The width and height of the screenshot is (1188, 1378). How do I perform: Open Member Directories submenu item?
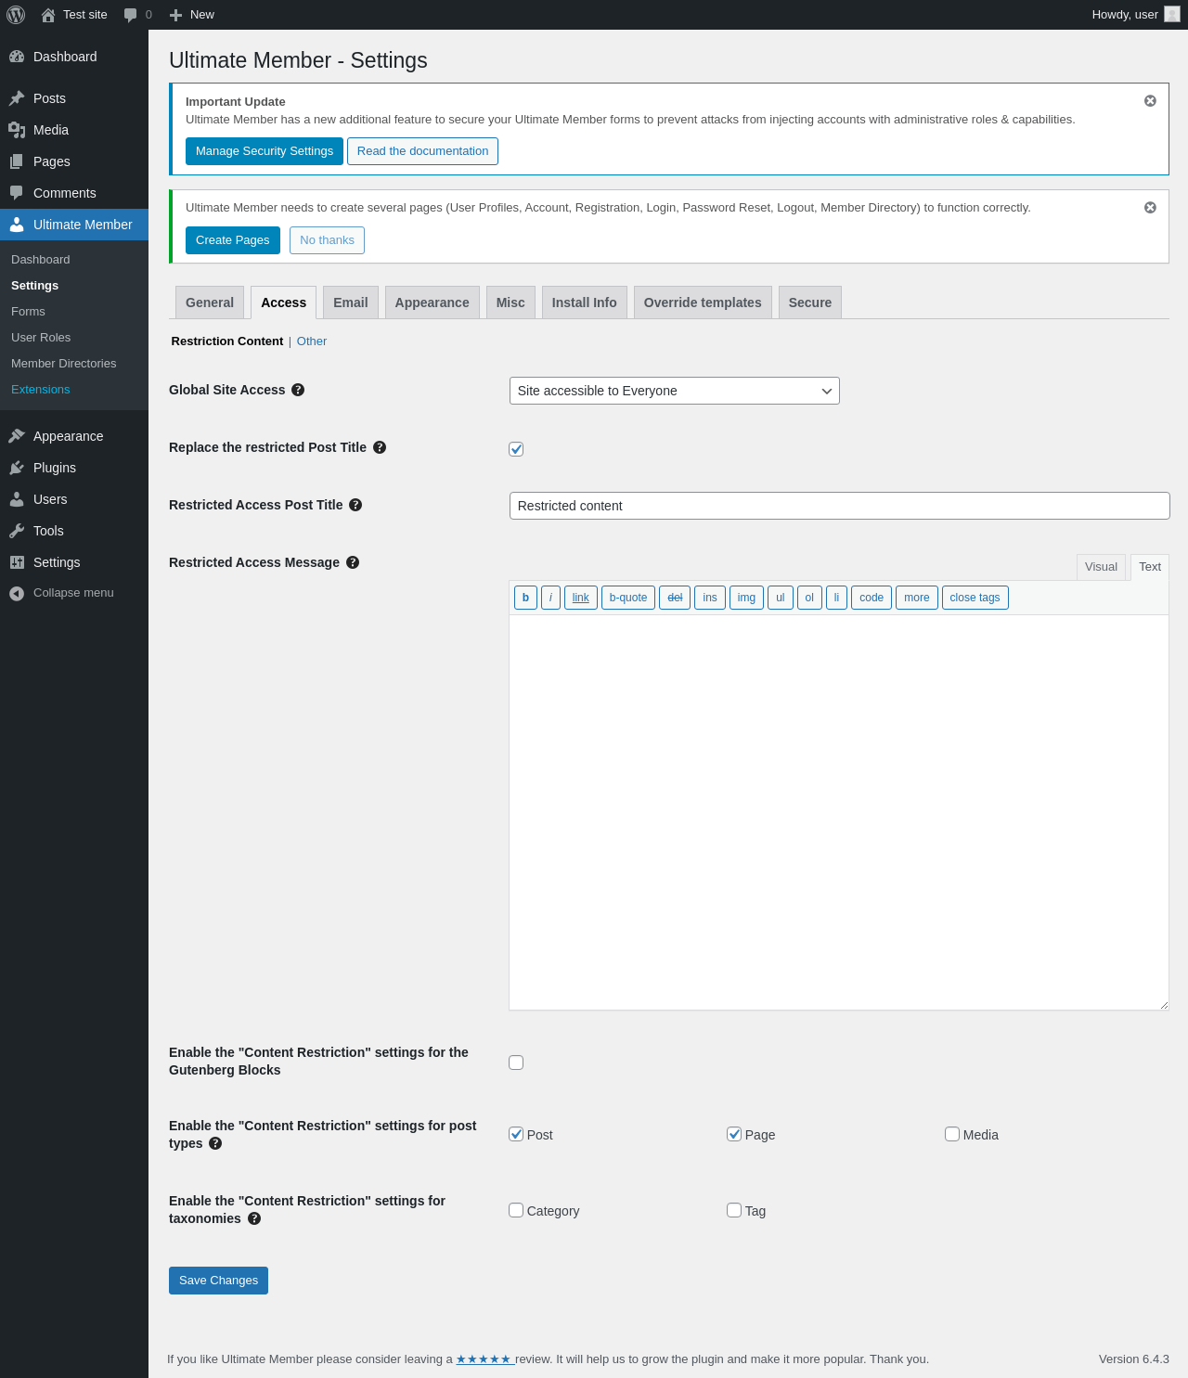[74, 364]
